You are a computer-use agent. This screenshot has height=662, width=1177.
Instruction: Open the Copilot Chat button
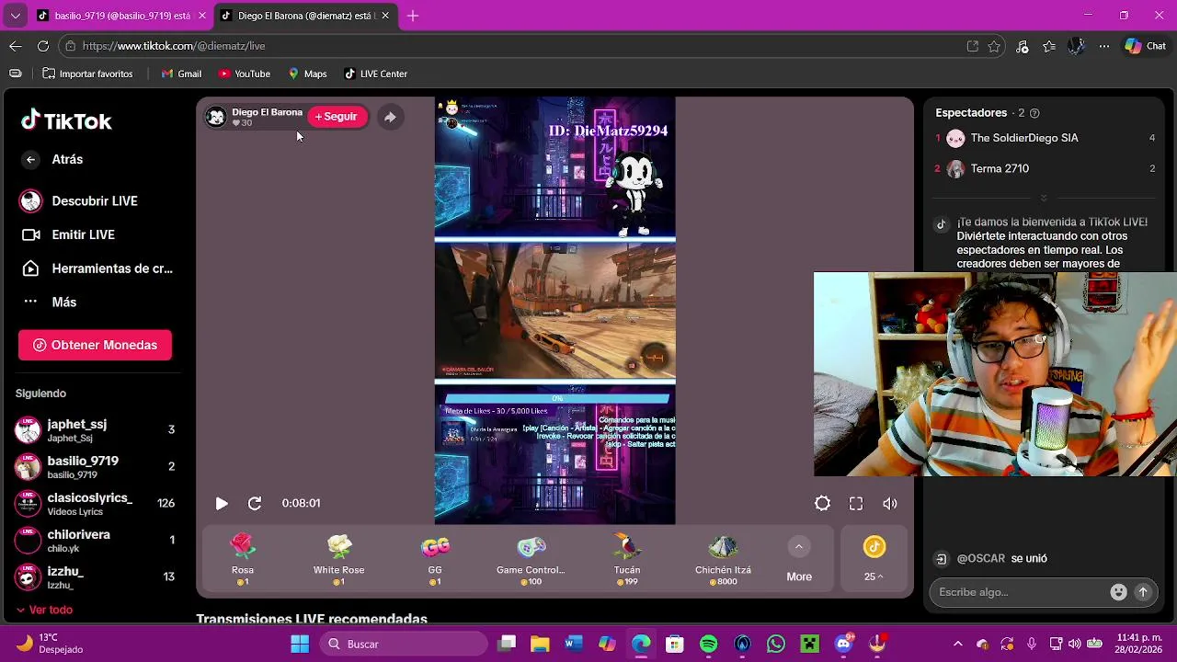tap(1146, 46)
